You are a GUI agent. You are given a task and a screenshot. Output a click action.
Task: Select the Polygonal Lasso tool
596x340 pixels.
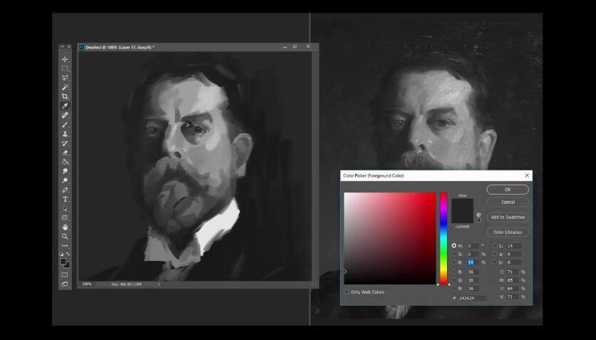65,78
